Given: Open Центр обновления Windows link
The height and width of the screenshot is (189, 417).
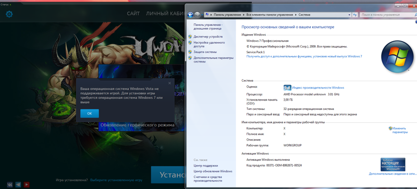Looking at the screenshot, I should pos(213,171).
